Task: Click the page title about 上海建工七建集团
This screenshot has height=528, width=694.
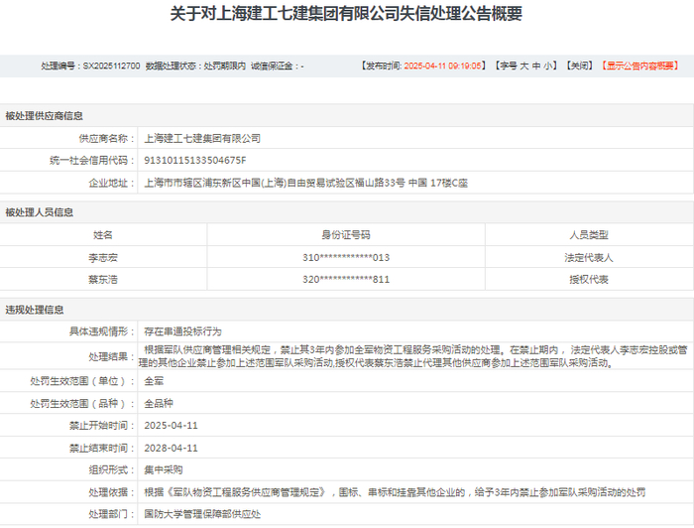Action: pyautogui.click(x=346, y=14)
